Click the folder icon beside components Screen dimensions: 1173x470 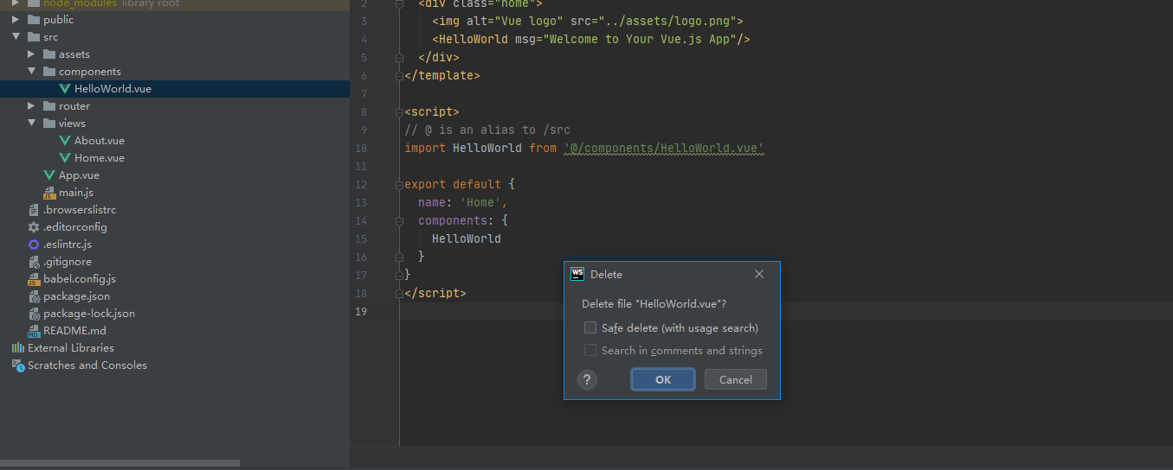click(x=49, y=71)
